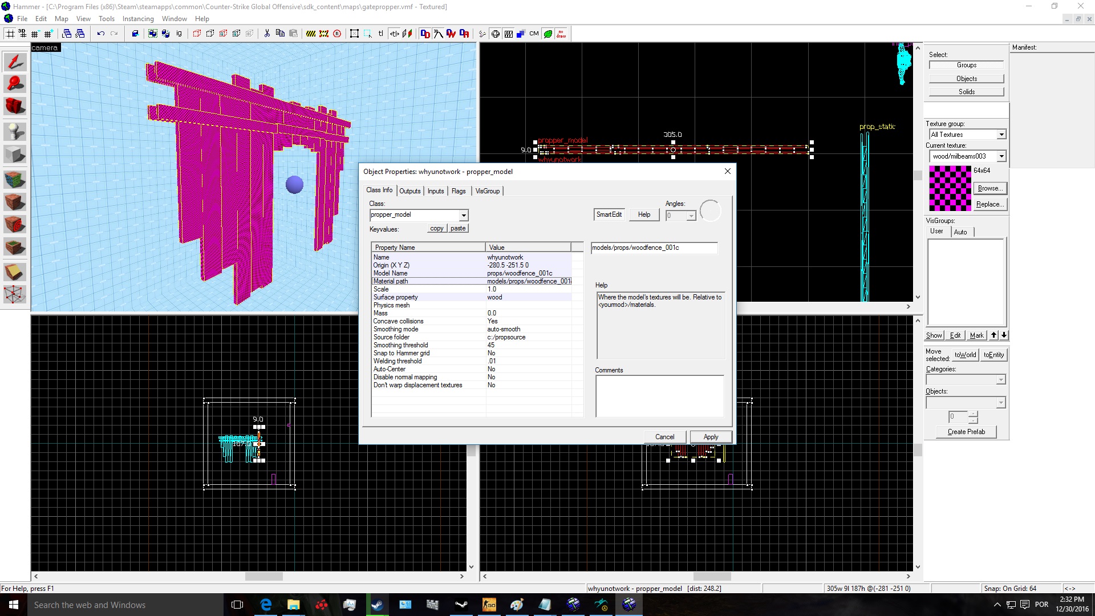Click the Apply button in Object Properties
This screenshot has width=1095, height=616.
tap(709, 436)
